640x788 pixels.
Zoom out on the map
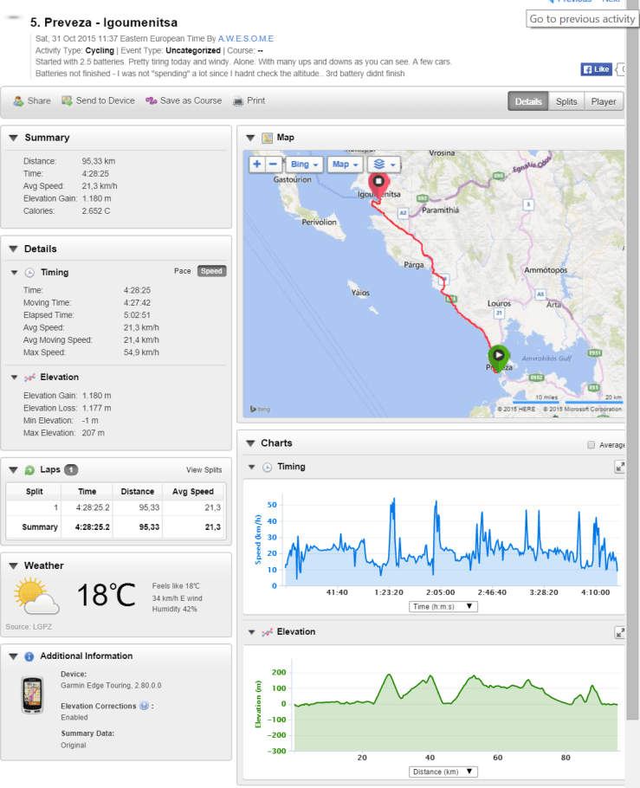click(273, 164)
